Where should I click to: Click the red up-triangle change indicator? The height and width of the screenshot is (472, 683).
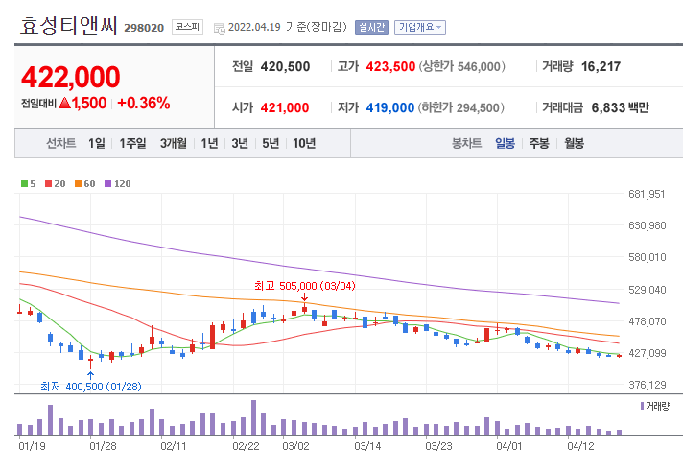[x=64, y=103]
